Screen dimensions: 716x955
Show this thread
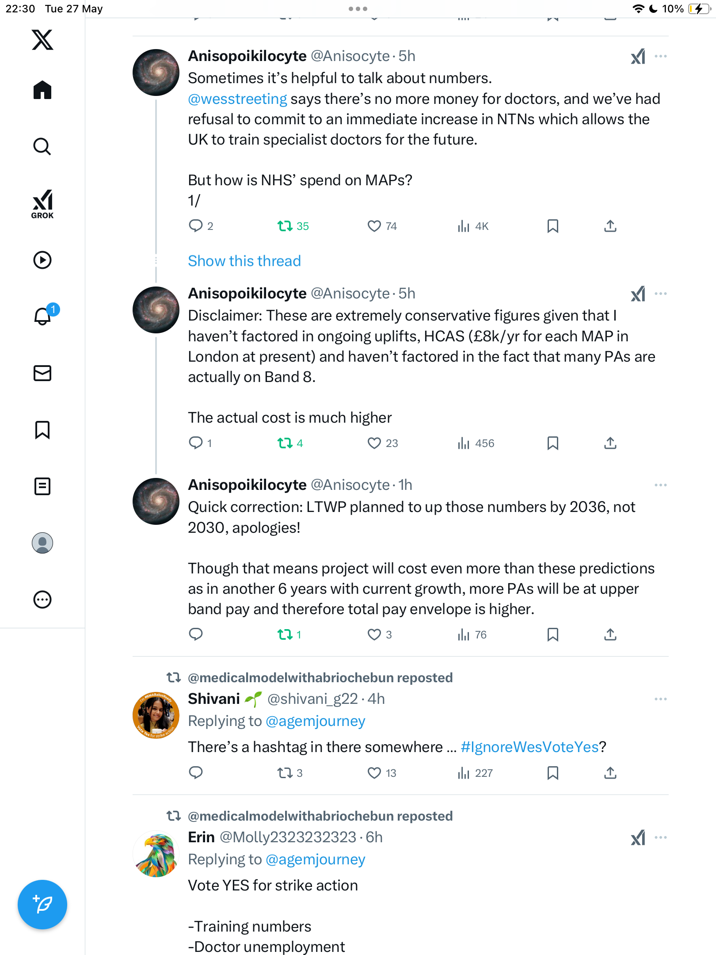(x=244, y=261)
